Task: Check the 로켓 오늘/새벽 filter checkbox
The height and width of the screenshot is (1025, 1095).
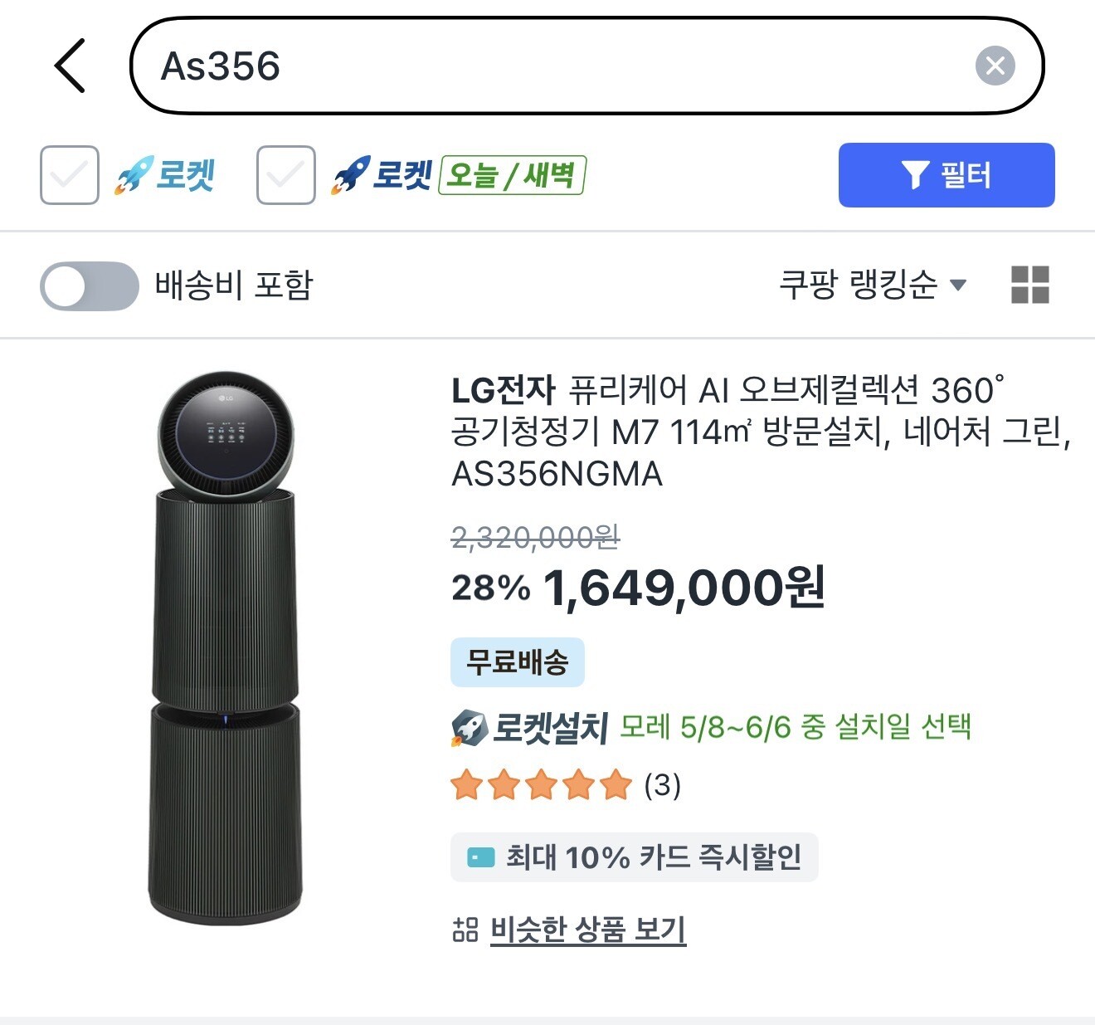Action: click(x=286, y=175)
